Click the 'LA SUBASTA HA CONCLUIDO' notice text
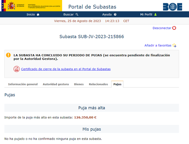The width and height of the screenshot is (189, 144). pos(92,57)
